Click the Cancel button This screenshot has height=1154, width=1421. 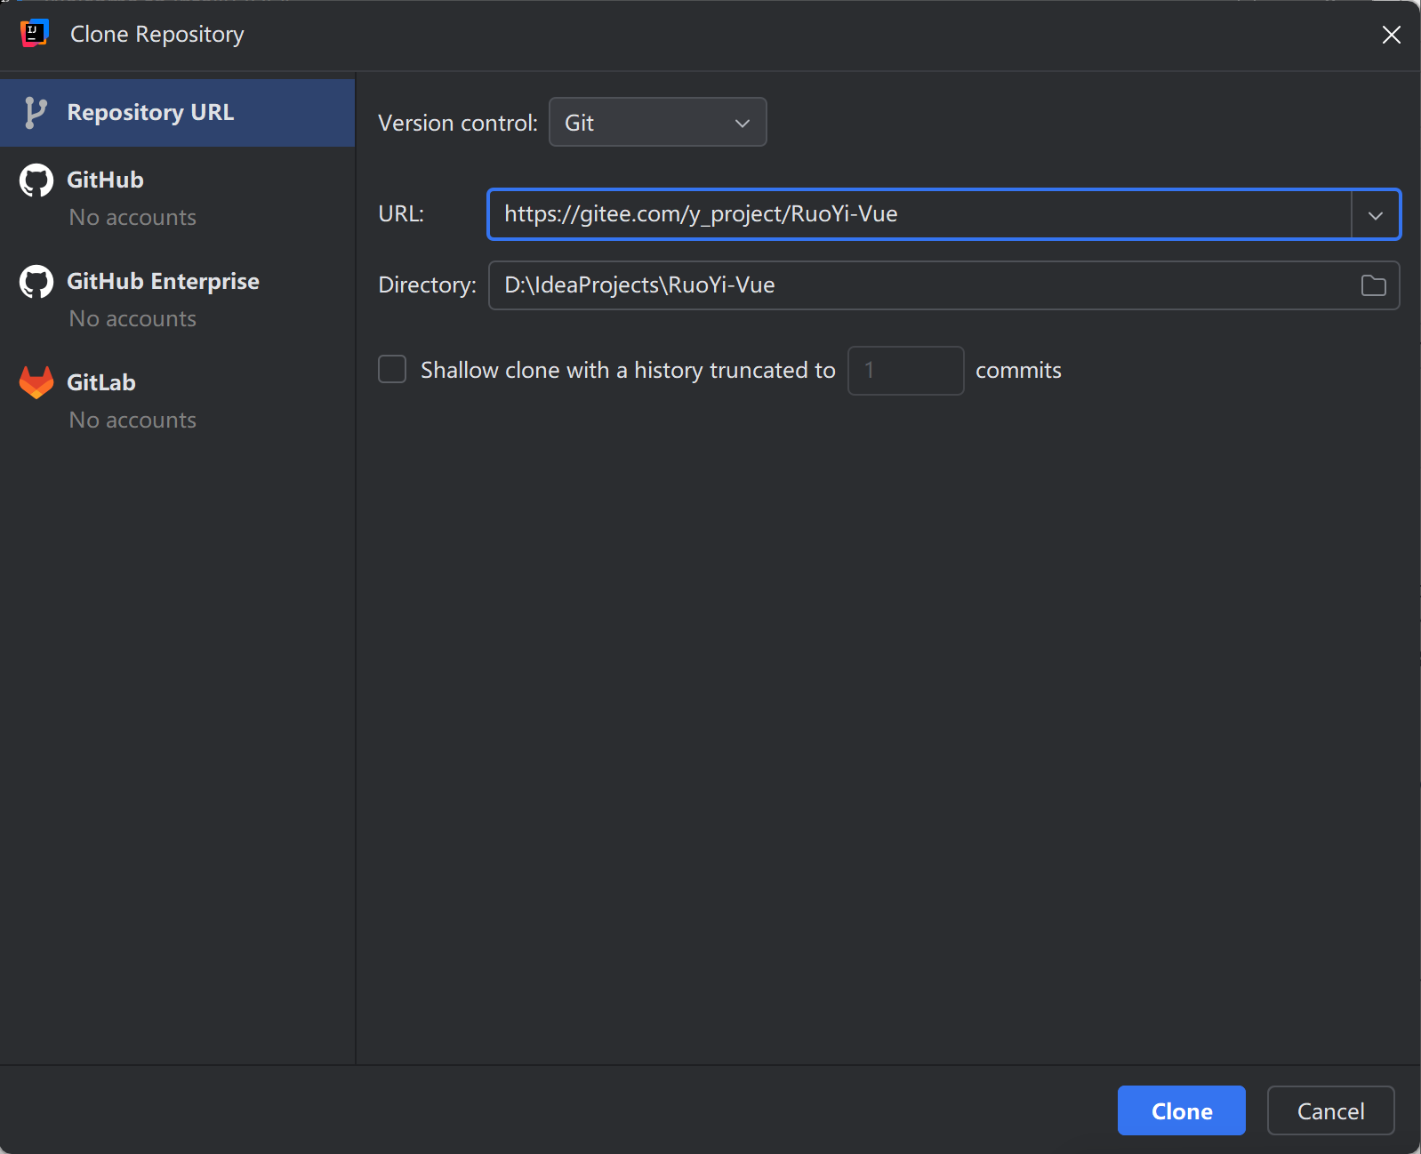point(1330,1110)
